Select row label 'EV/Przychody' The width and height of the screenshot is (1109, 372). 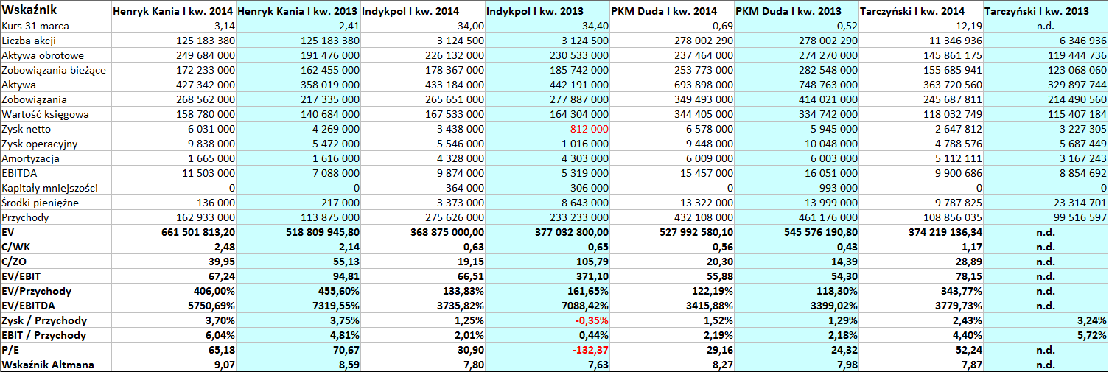[55, 291]
